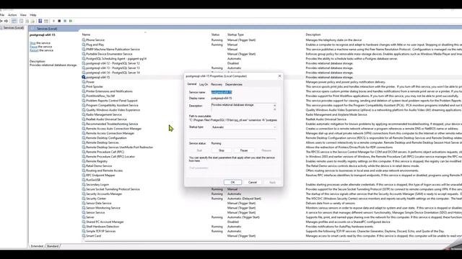Screen dimensions: 462x259
Task: Click the Stop the service link
Action: 32,43
